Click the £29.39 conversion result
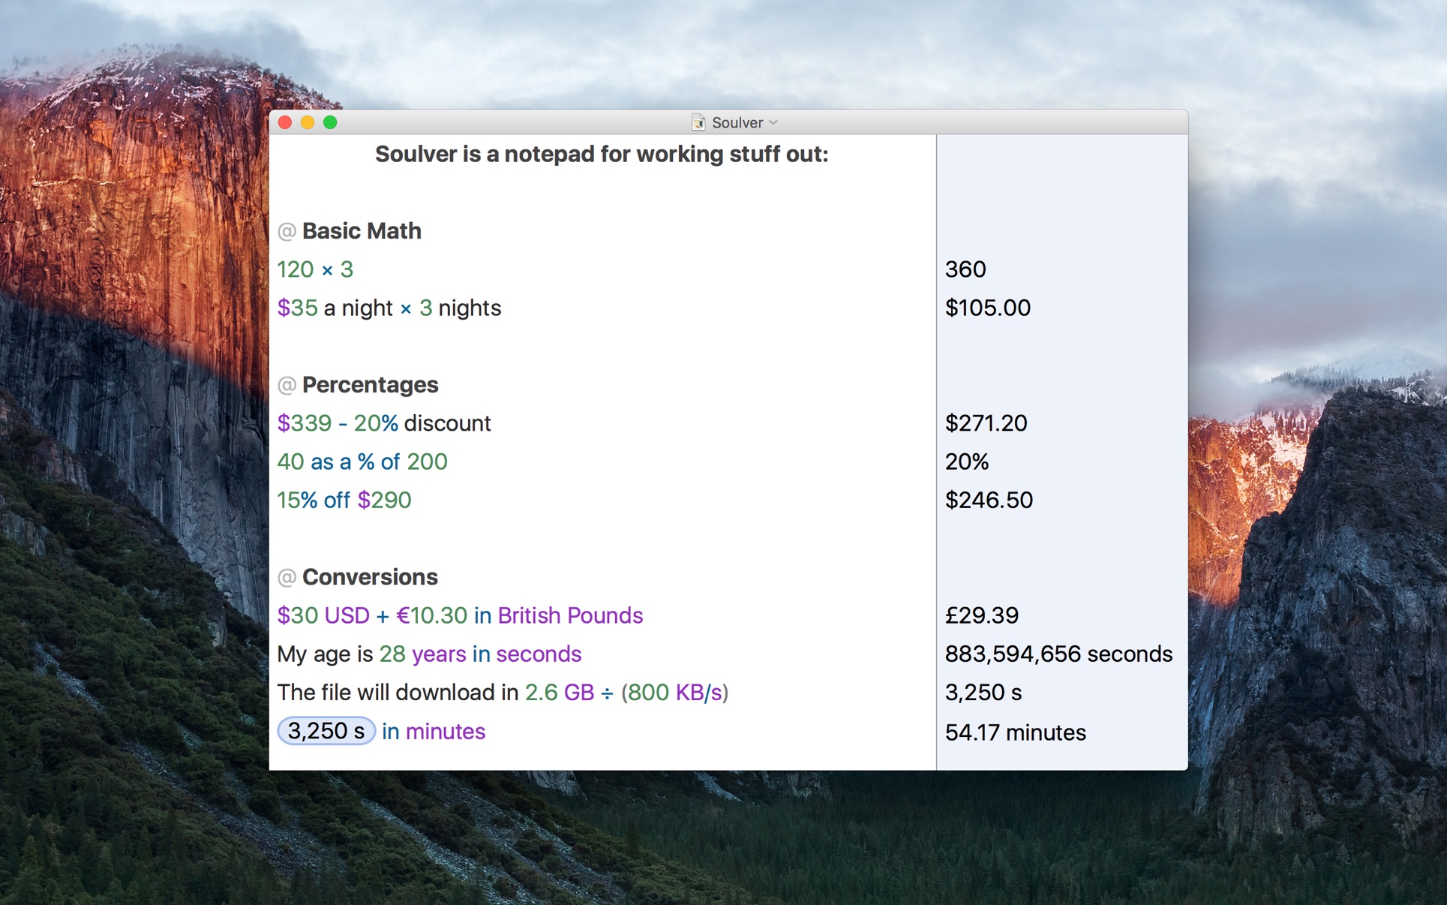Viewport: 1447px width, 905px height. click(x=981, y=615)
